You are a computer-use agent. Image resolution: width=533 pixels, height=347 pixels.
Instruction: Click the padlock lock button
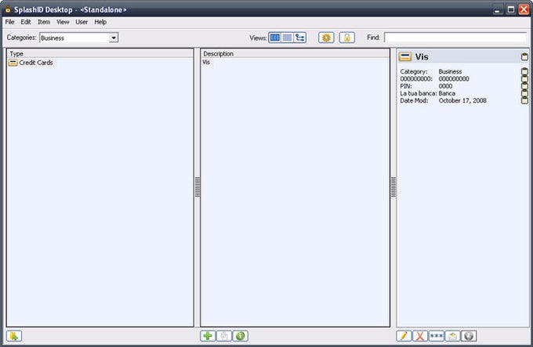pos(346,38)
